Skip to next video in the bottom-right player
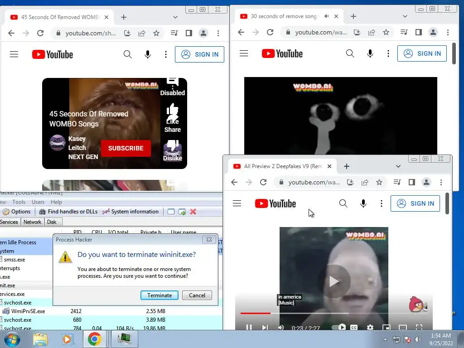This screenshot has height=348, width=464. coord(265,327)
